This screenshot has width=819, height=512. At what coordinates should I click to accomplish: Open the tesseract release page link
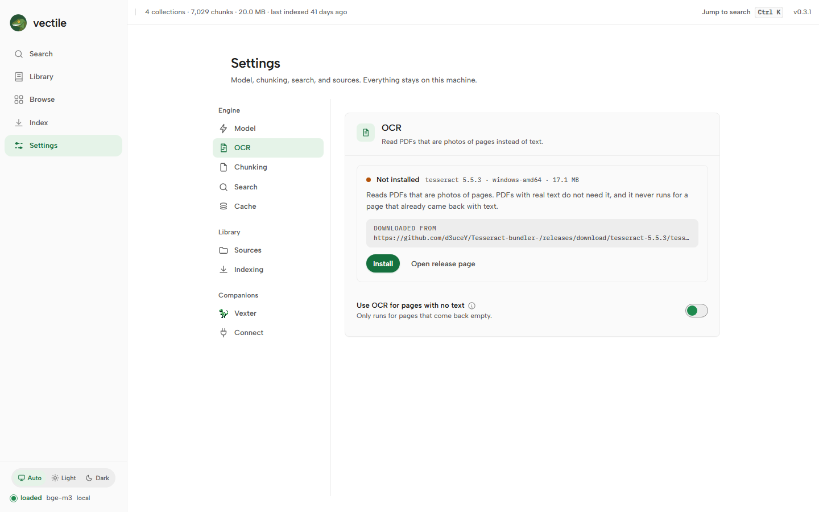click(x=443, y=264)
